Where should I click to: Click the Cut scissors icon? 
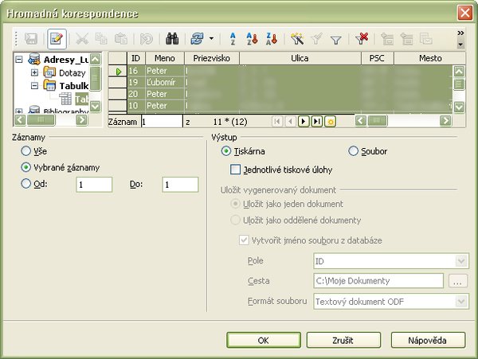[82, 39]
